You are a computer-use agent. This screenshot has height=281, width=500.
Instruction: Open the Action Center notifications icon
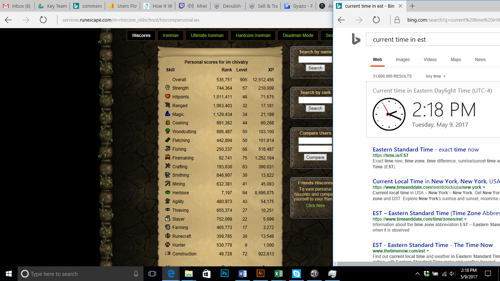[x=488, y=274]
